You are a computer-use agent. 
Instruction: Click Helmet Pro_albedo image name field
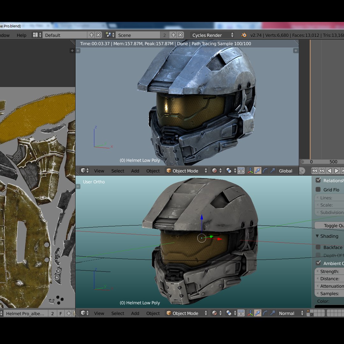coord(26,313)
